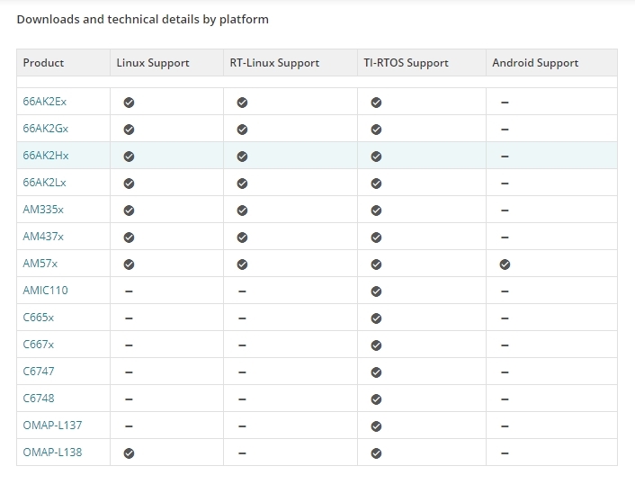
Task: Click the Linux Support column header
Action: pos(153,63)
